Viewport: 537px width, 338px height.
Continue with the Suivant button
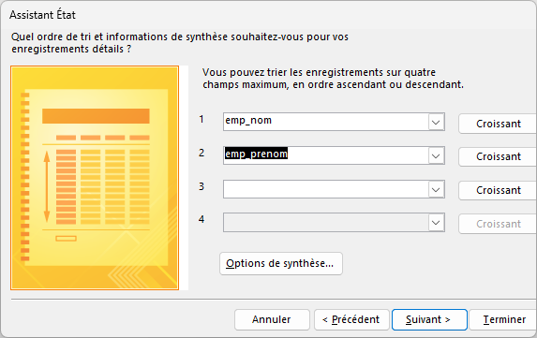pyautogui.click(x=429, y=319)
